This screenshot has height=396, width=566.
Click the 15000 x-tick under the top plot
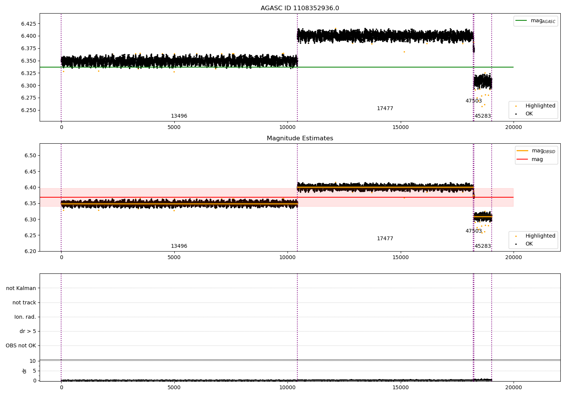(400, 127)
